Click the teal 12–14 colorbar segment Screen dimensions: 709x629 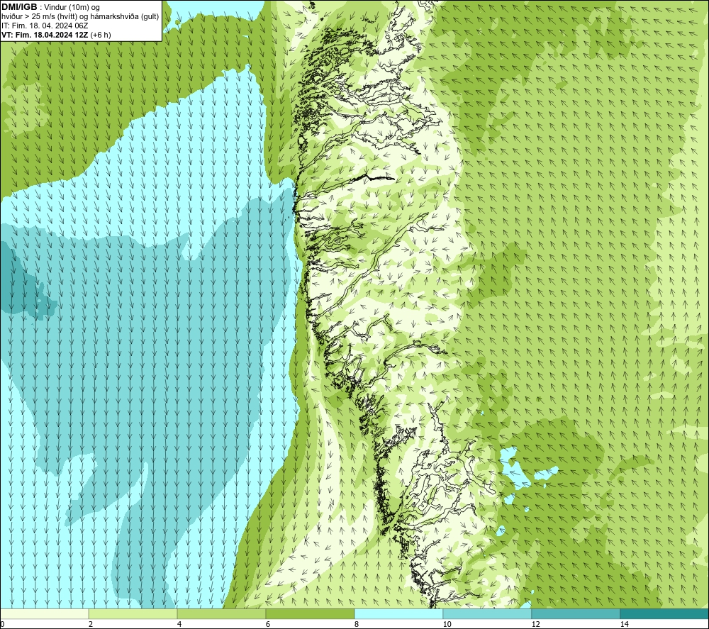point(576,613)
